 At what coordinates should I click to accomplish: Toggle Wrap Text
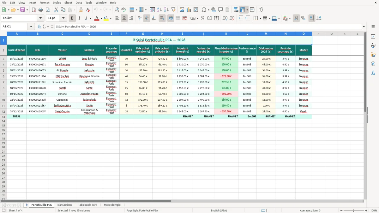(162, 18)
